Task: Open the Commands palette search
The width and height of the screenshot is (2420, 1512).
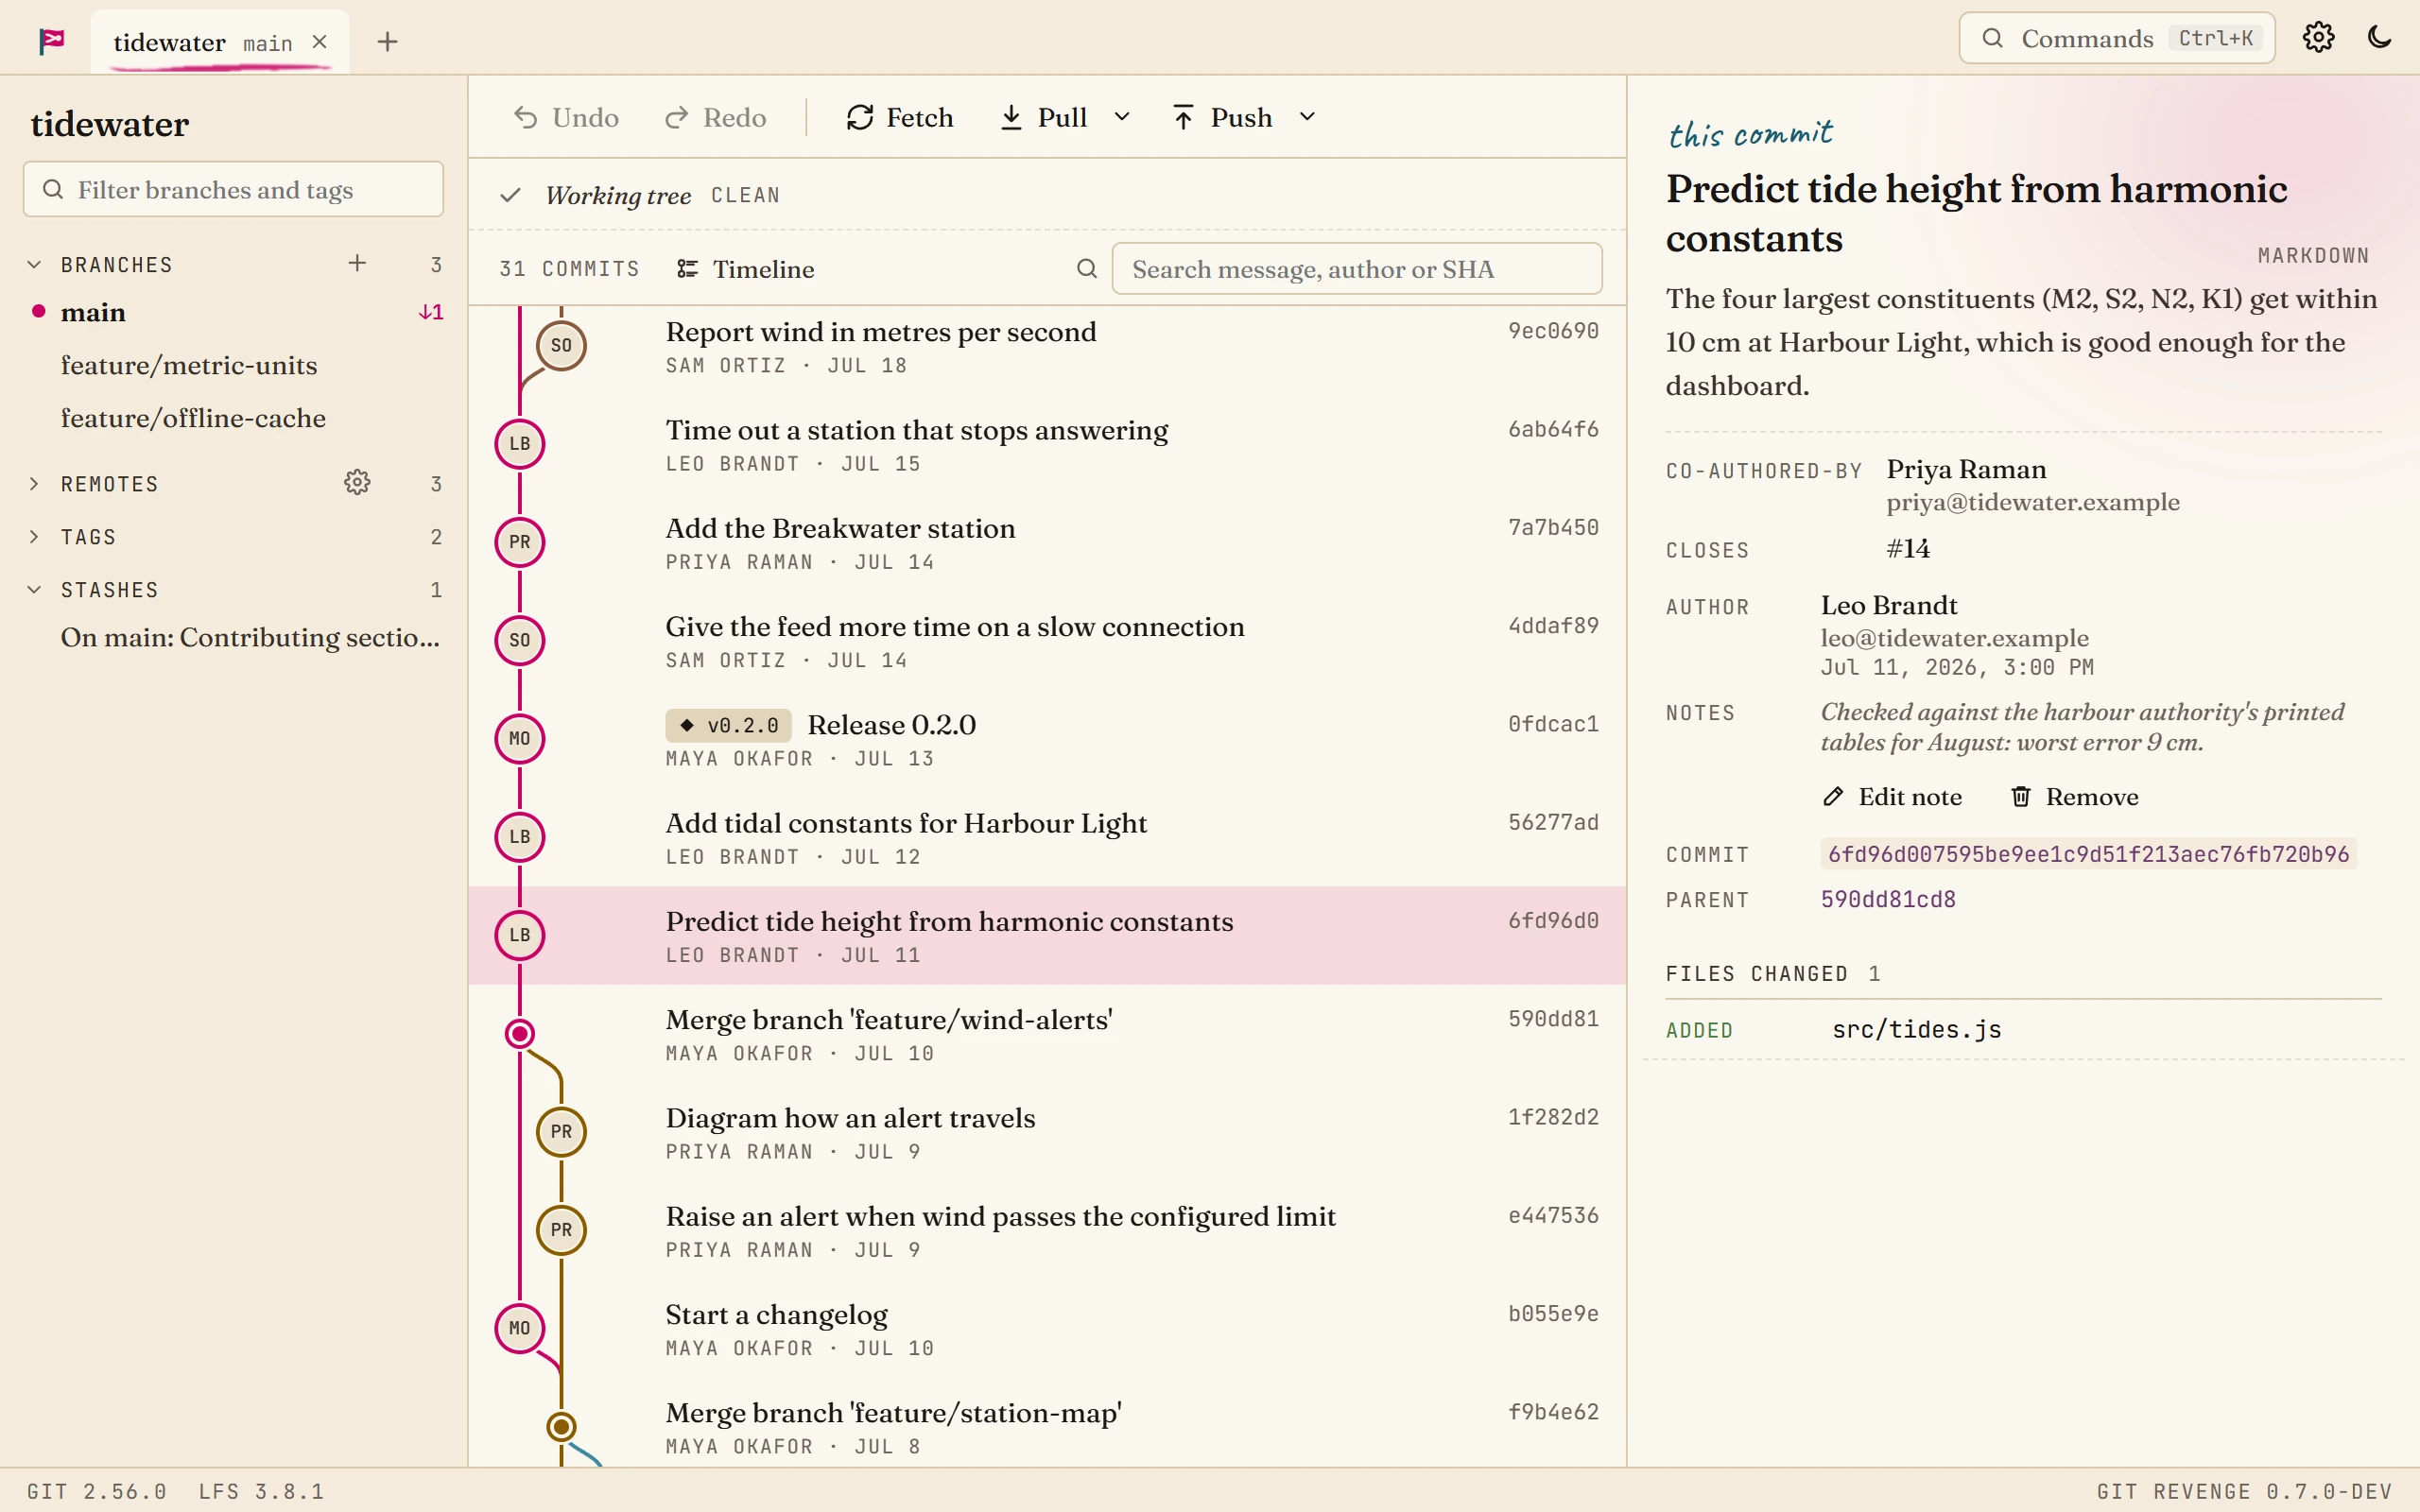Action: 2116,38
